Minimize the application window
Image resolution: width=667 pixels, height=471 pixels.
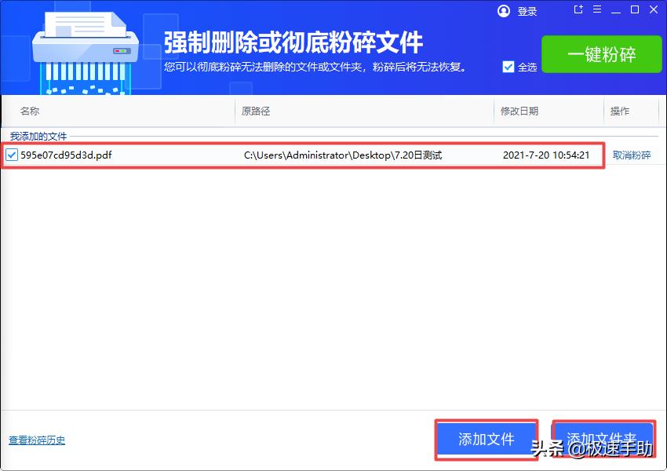click(x=614, y=10)
